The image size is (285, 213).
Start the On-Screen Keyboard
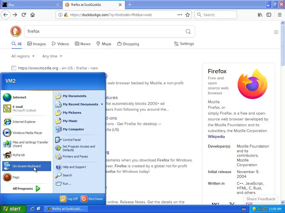[x=26, y=166]
